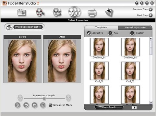Open the printer step icon in toolbar
This screenshot has width=156, height=116.
tap(92, 13)
